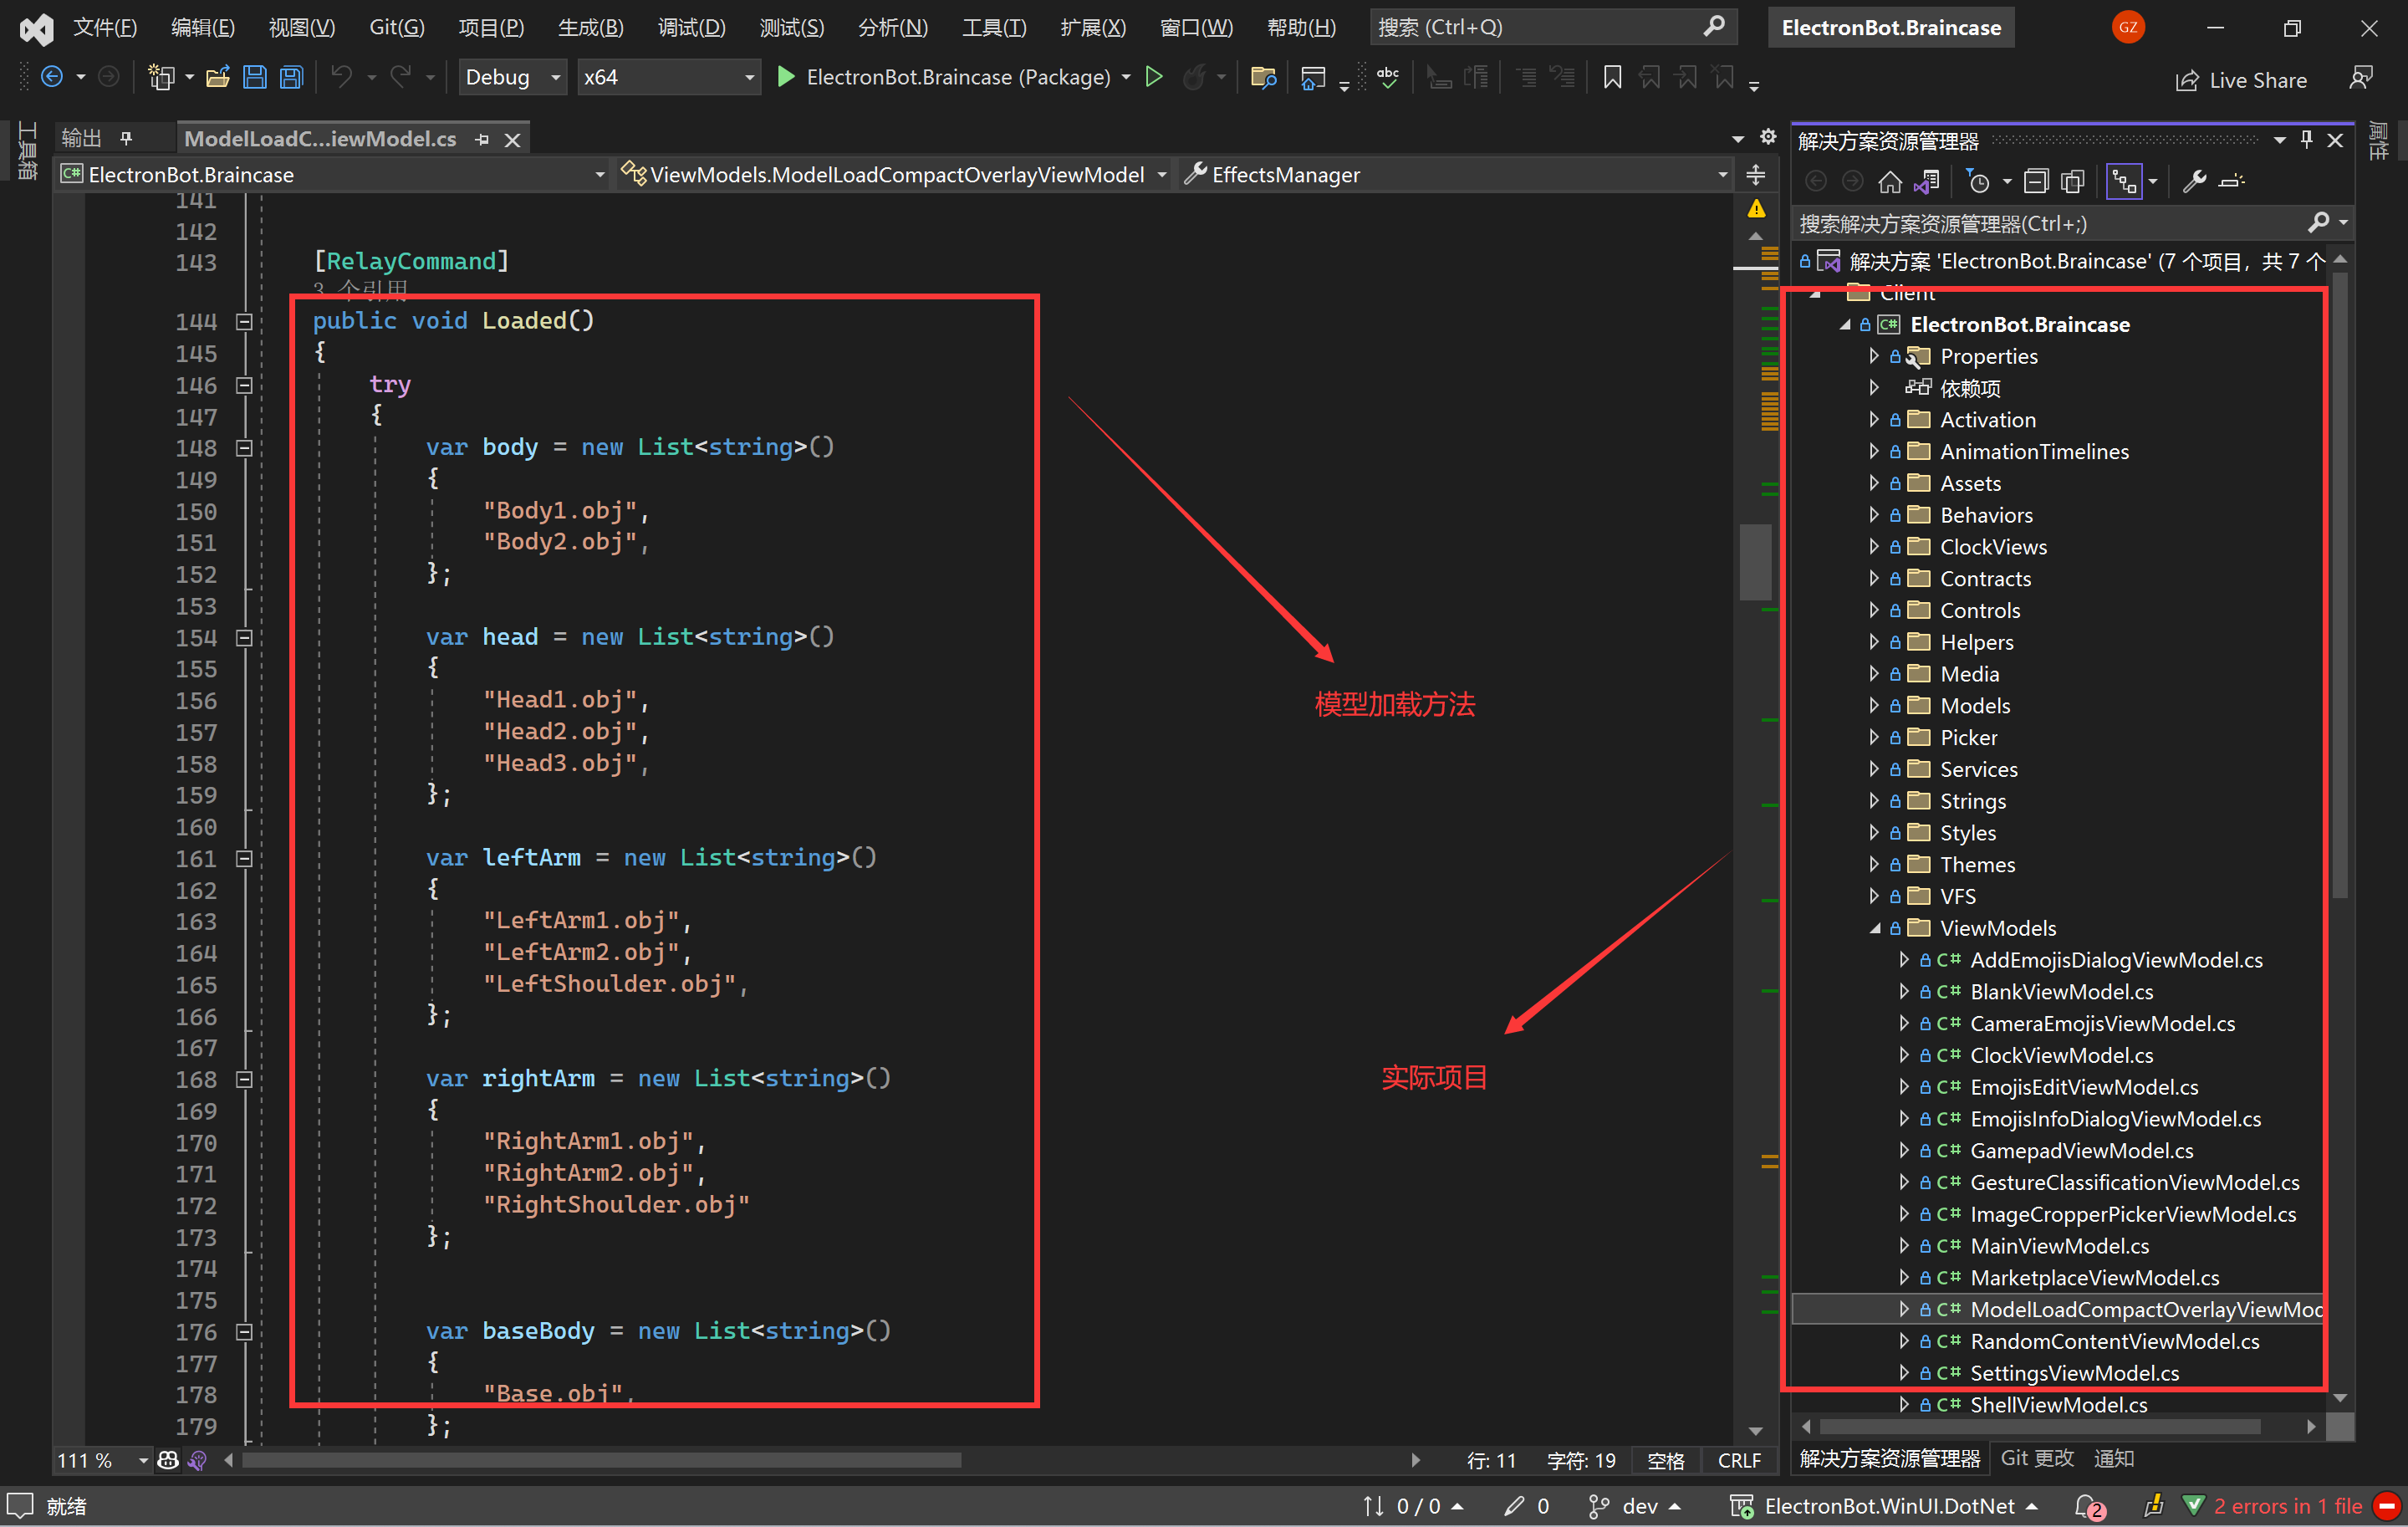Open properties wrench icon in Solution Explorer

2194,181
